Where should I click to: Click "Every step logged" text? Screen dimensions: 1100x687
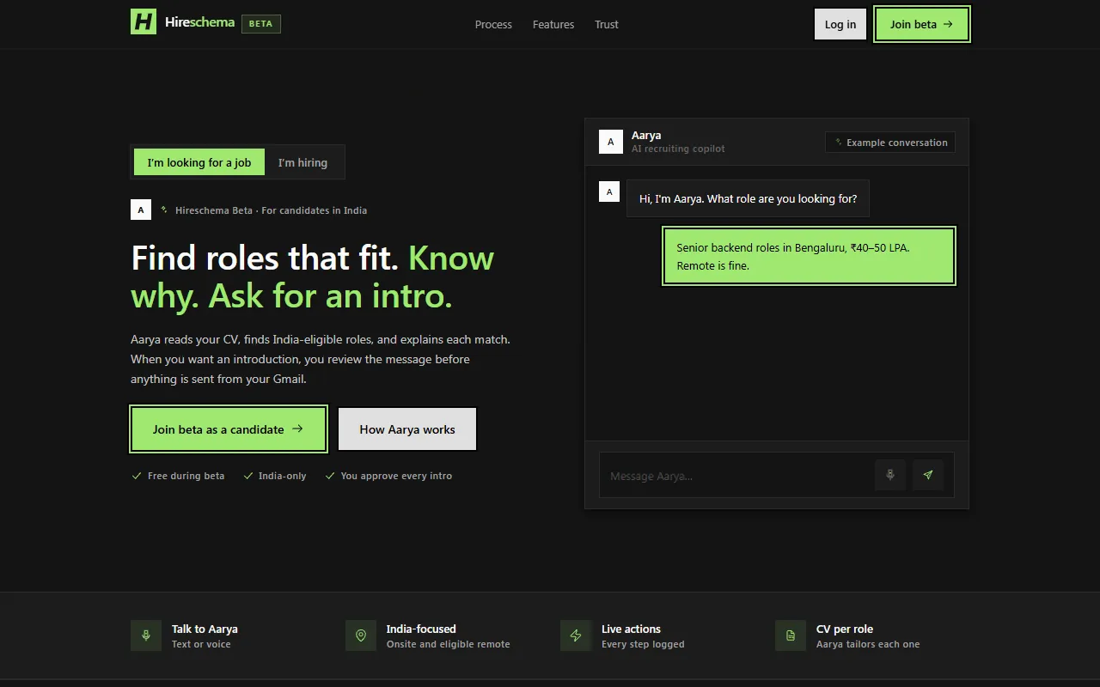click(x=643, y=644)
